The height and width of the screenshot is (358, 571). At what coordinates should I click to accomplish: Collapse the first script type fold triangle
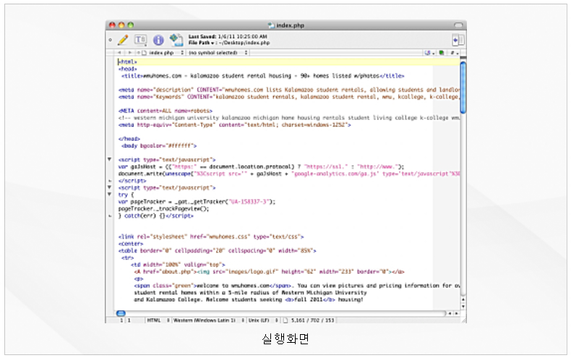(109, 159)
